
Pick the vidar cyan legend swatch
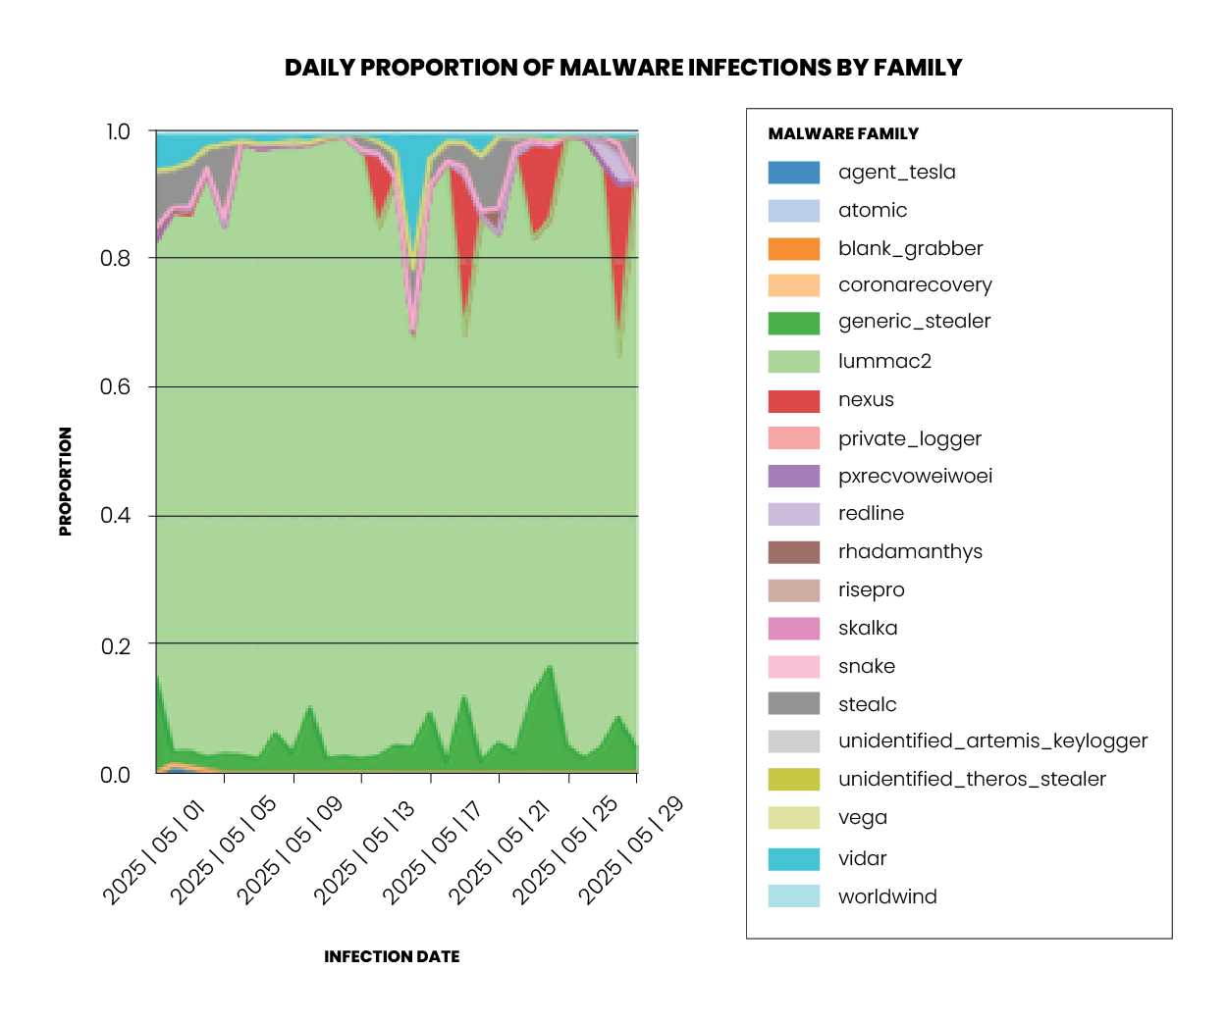tap(793, 859)
